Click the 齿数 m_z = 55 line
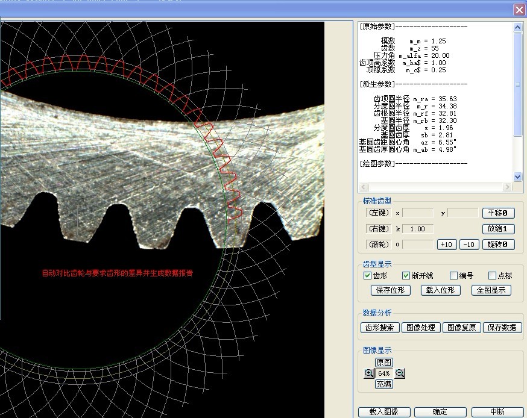This screenshot has height=418, width=527. (409, 48)
